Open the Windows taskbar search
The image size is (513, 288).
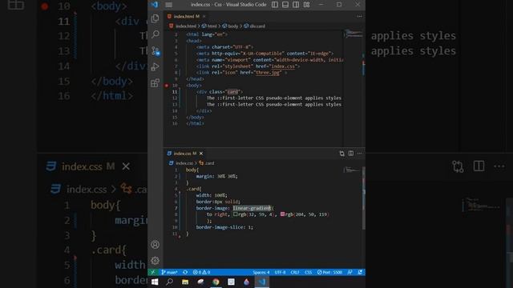pyautogui.click(x=169, y=282)
